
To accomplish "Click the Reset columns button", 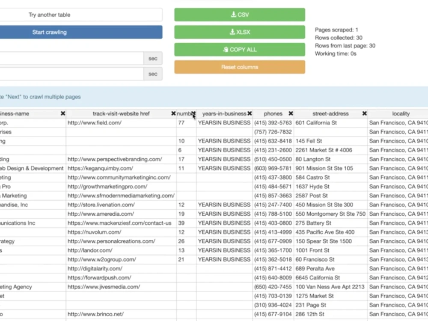I will pos(239,67).
